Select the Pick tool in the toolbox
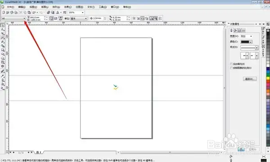This screenshot has height=162, width=270. pyautogui.click(x=2, y=25)
